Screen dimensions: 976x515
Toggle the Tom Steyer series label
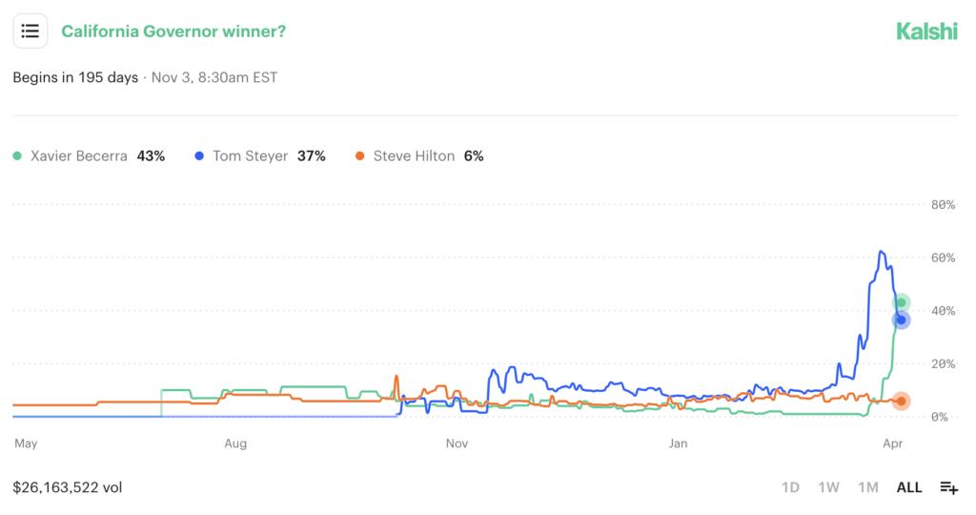[x=251, y=155]
